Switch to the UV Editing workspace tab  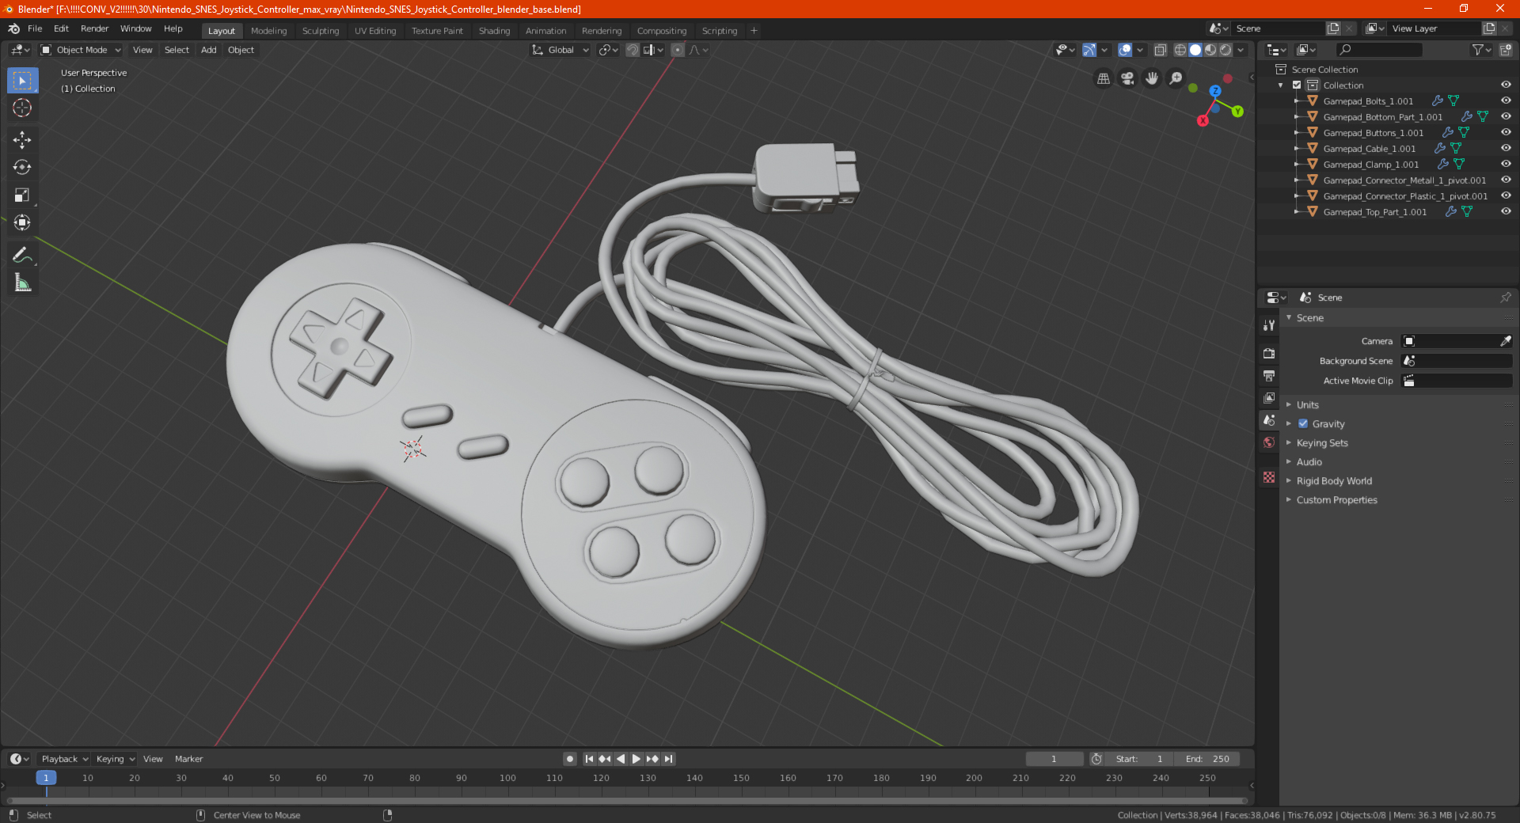click(374, 31)
